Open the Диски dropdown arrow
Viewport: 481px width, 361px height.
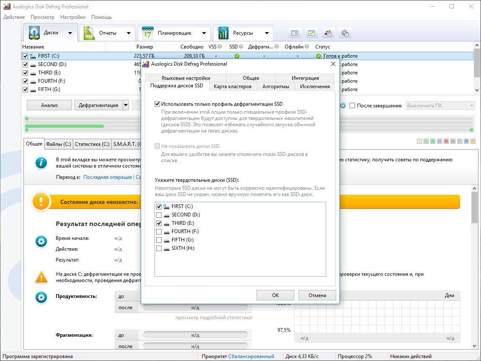coord(70,33)
